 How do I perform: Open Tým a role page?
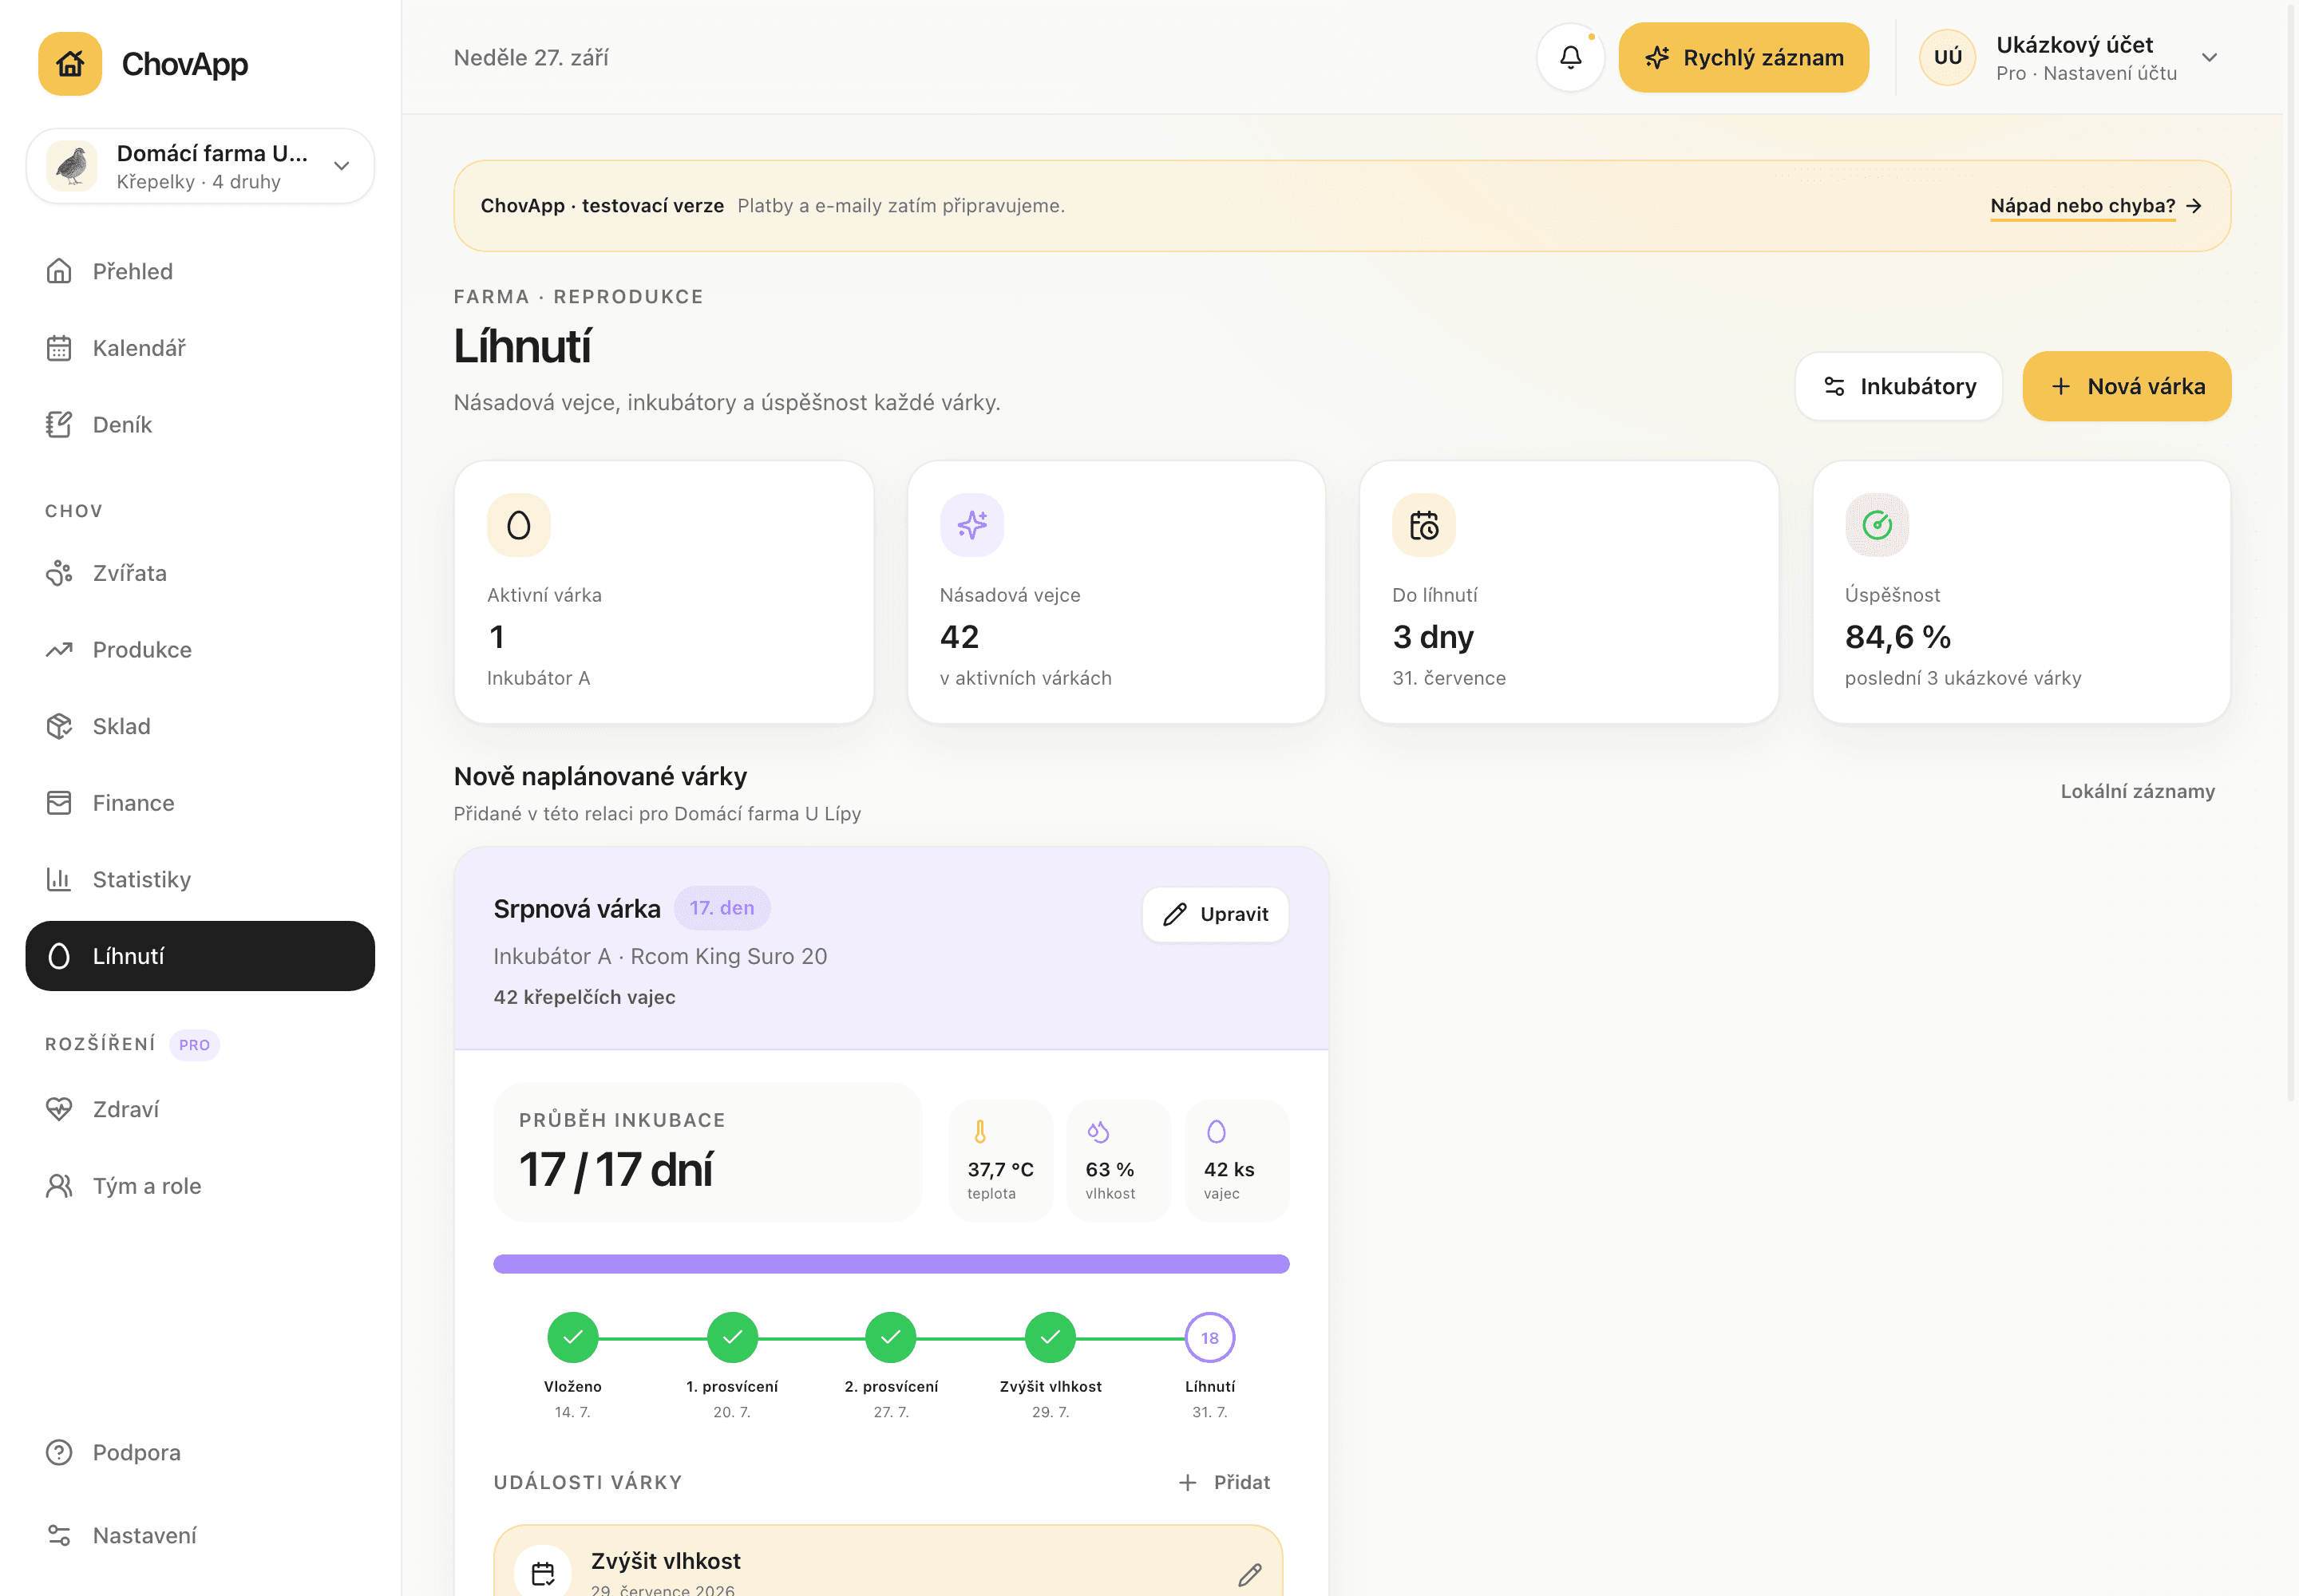[200, 1186]
